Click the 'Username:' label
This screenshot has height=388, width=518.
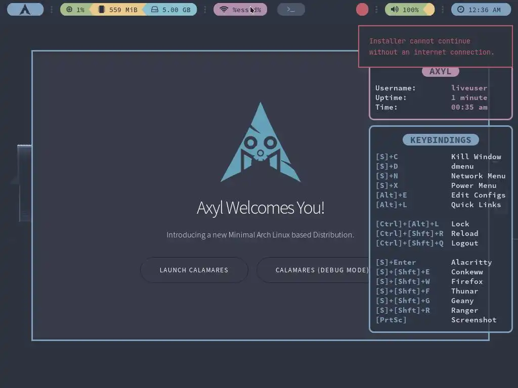click(x=396, y=88)
